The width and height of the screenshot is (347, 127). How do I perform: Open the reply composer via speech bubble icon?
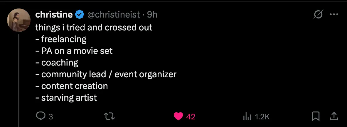(x=40, y=116)
